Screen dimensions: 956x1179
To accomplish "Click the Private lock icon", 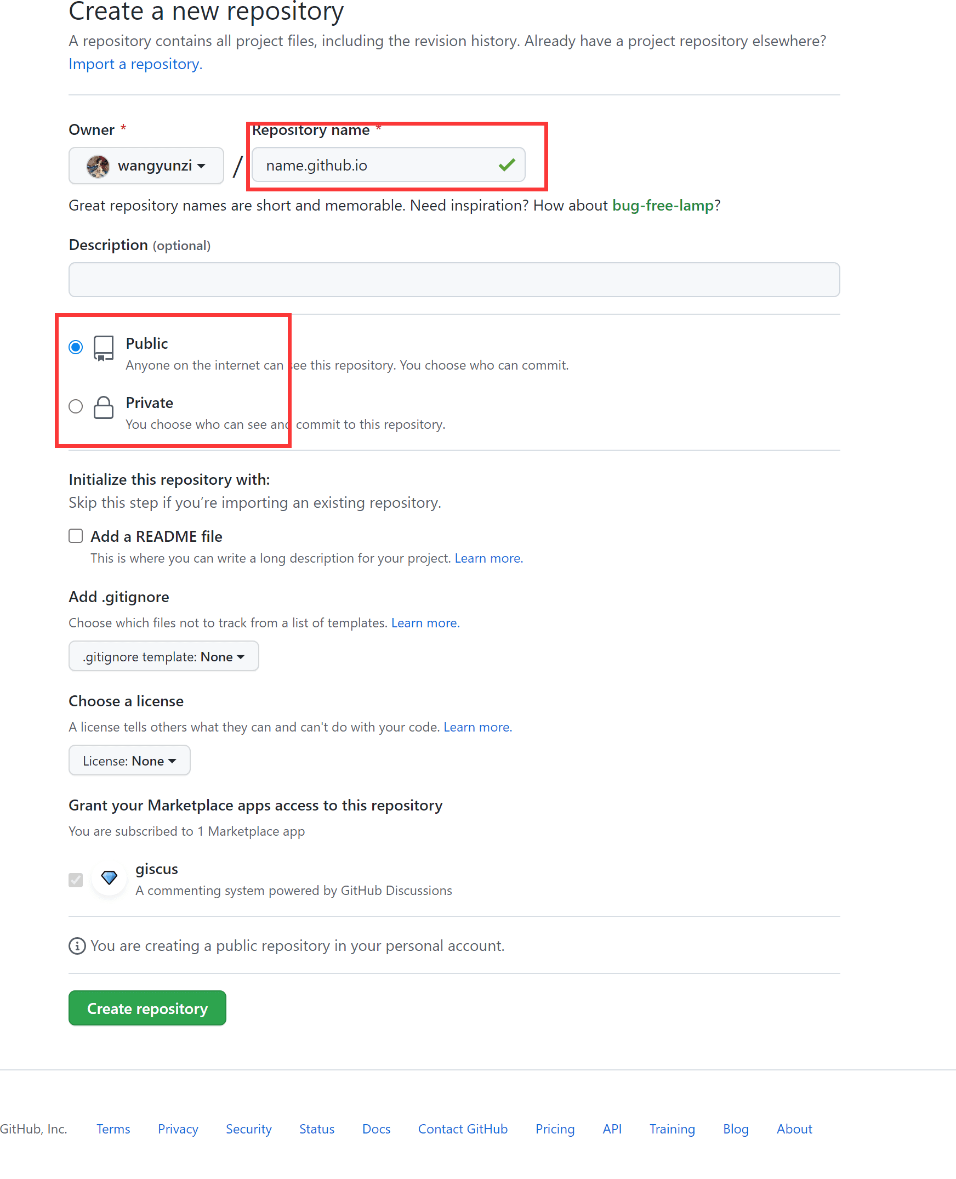I will (103, 407).
